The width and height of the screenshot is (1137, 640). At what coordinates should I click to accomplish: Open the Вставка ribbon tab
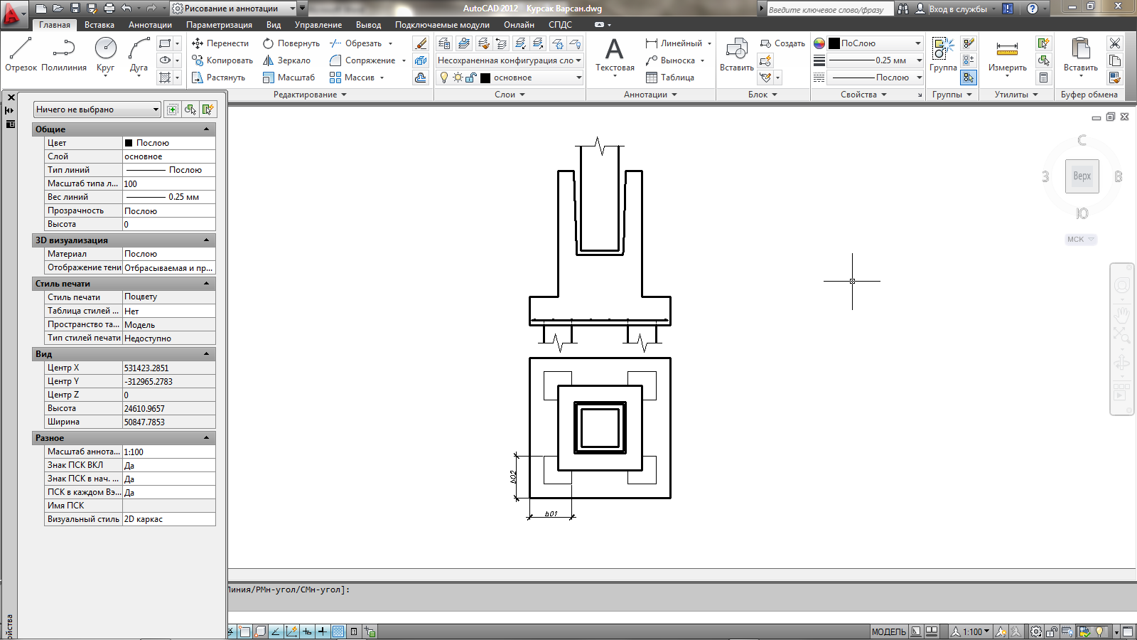(x=99, y=25)
